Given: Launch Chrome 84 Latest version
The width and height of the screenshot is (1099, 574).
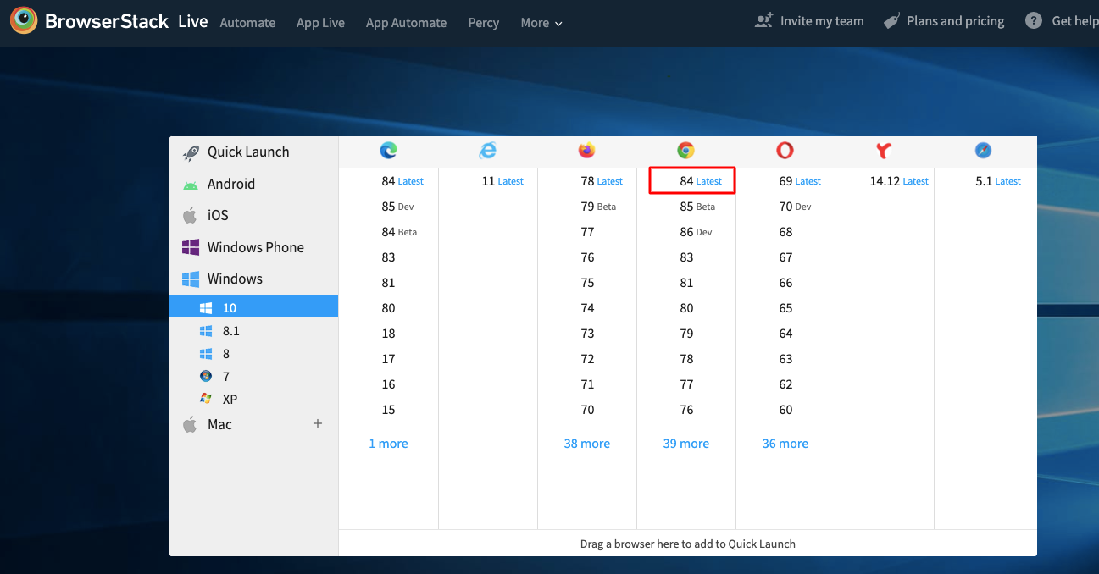Looking at the screenshot, I should pyautogui.click(x=691, y=181).
